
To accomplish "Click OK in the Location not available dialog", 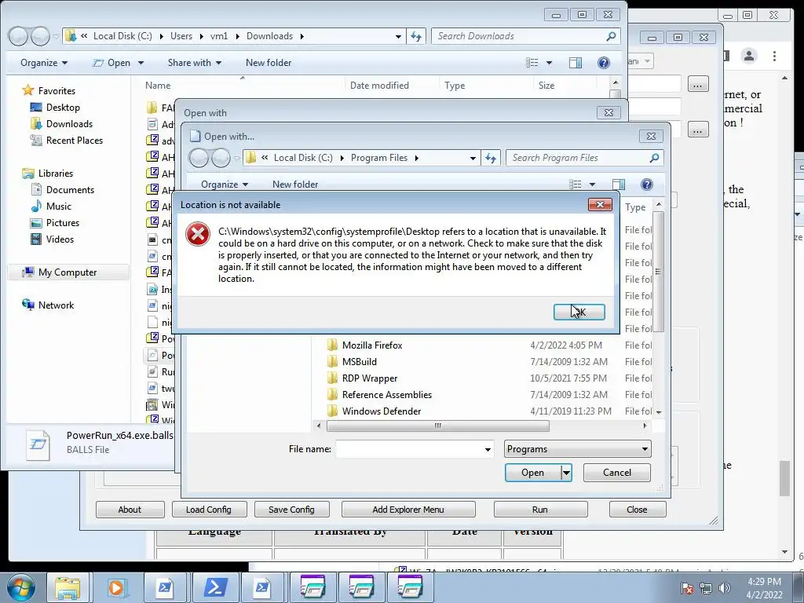I will pyautogui.click(x=579, y=312).
